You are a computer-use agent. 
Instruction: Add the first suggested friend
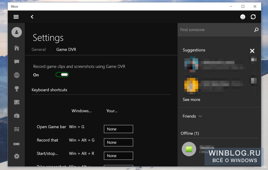tap(254, 60)
